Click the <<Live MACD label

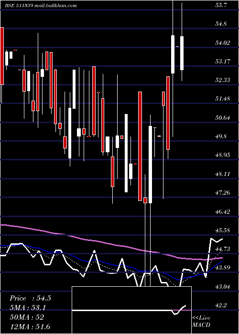(201, 321)
